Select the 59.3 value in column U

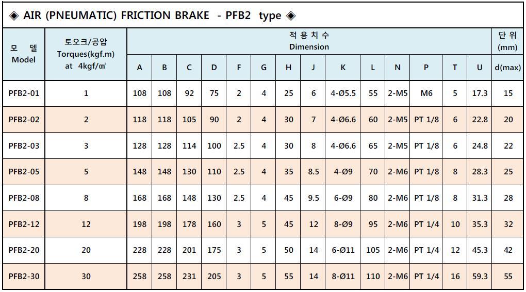pyautogui.click(x=480, y=277)
